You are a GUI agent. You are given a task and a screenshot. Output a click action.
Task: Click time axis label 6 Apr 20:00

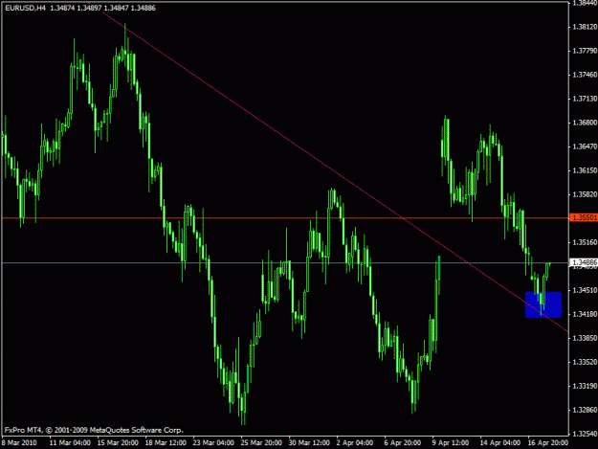click(403, 443)
